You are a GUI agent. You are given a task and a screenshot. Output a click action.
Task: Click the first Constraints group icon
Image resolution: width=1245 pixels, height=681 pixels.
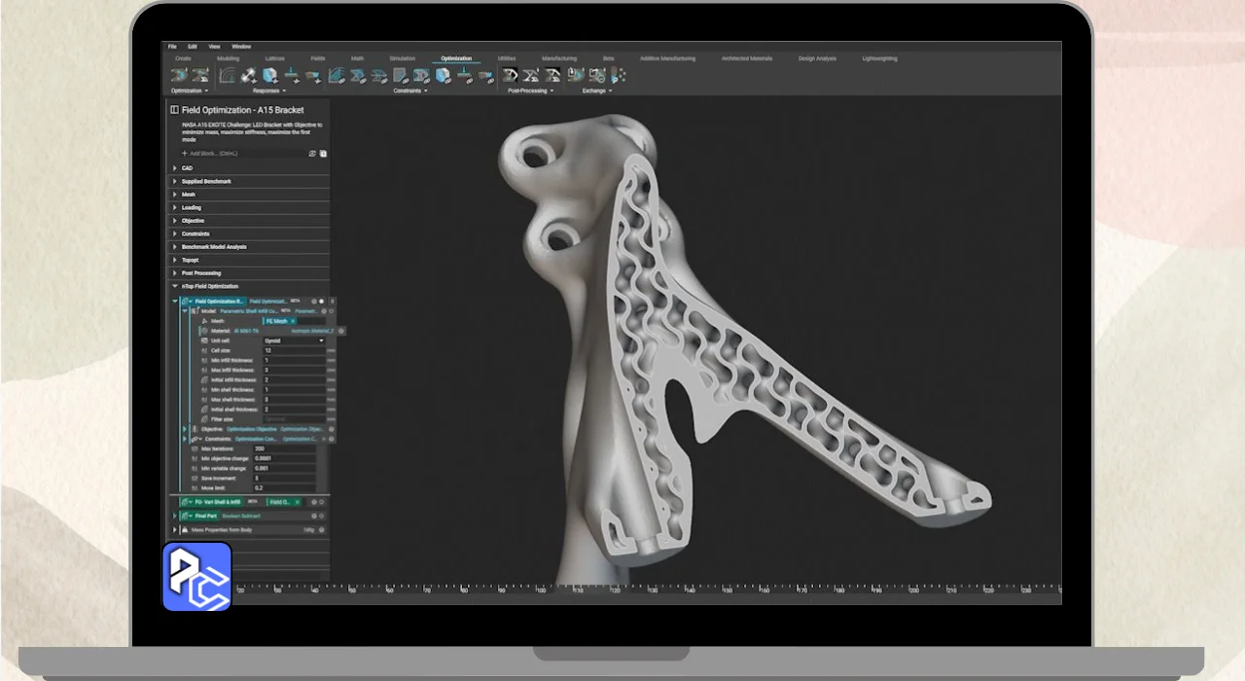tap(337, 75)
